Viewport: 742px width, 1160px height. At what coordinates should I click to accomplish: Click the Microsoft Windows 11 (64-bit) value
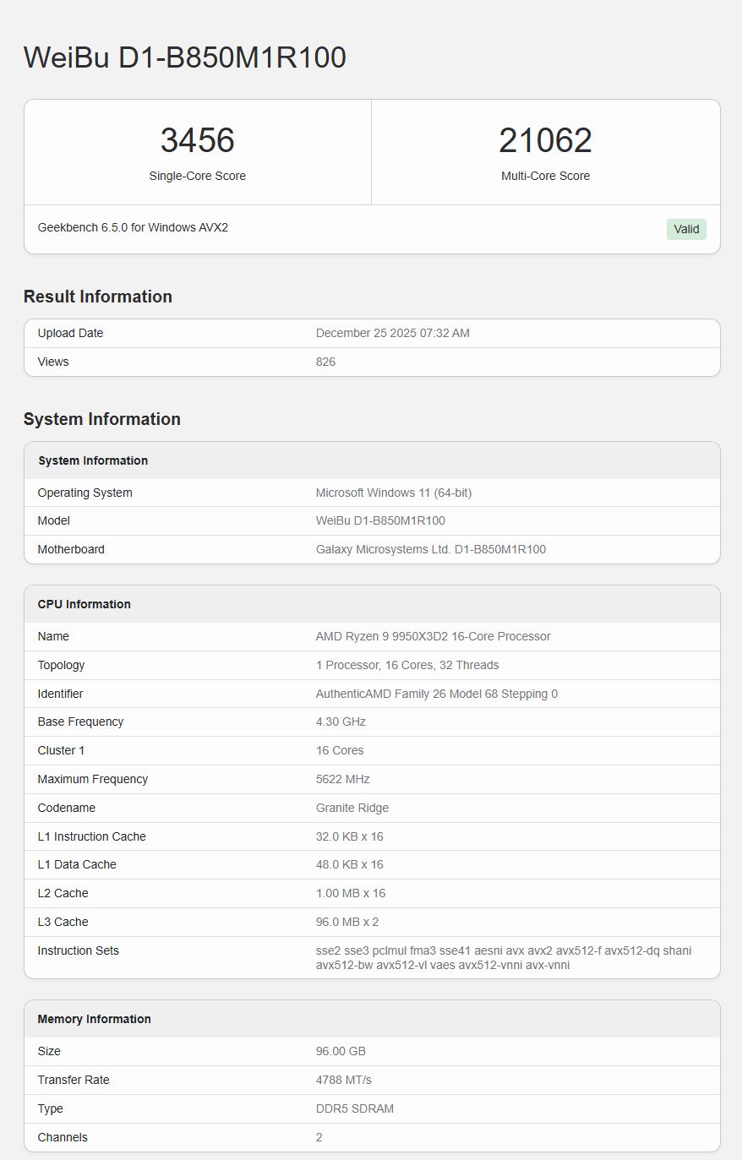393,493
